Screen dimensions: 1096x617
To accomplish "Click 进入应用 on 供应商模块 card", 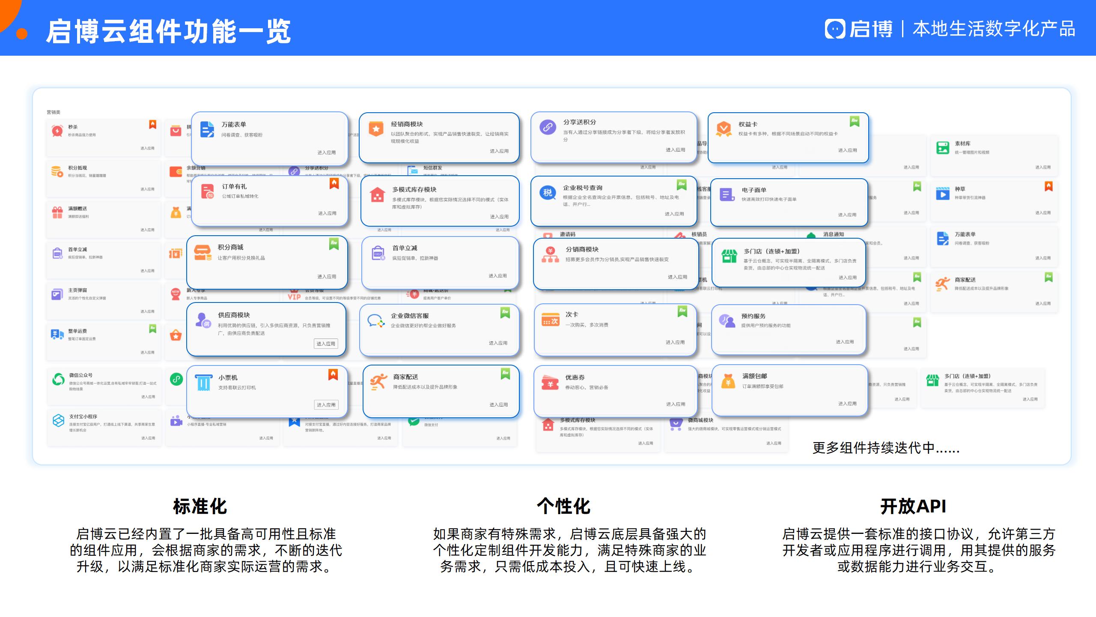I will pos(326,344).
